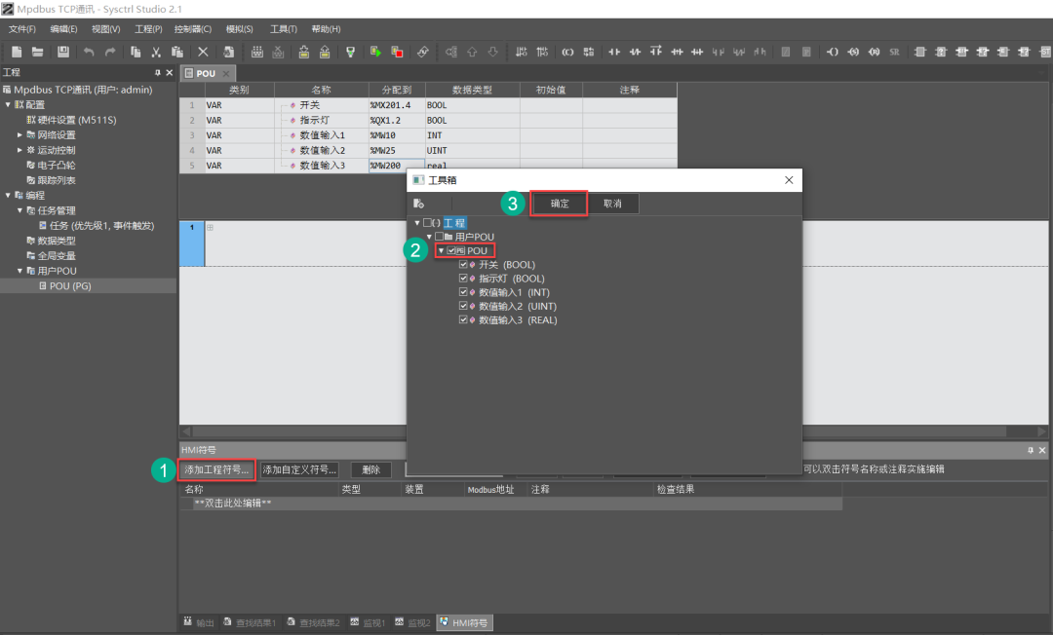Uncheck the 数值输入1 (INT) checkbox
The image size is (1053, 635).
(463, 292)
